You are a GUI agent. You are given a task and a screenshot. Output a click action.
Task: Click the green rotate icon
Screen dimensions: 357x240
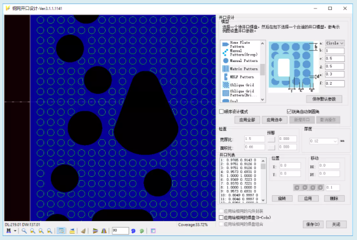(142, 231)
